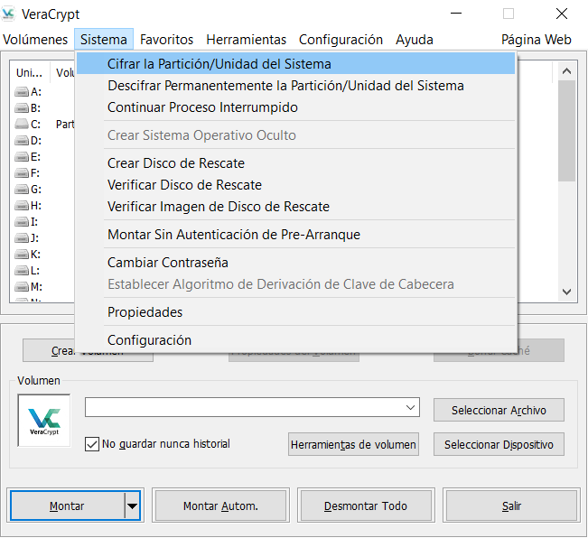Image resolution: width=588 pixels, height=538 pixels.
Task: Choose Propiedades in Sistema menu
Action: coord(295,312)
